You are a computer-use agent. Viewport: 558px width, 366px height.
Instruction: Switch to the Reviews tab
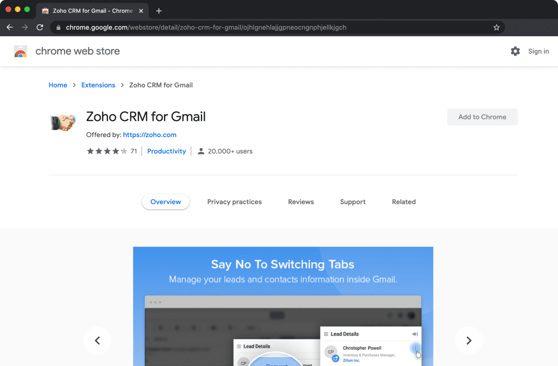pyautogui.click(x=300, y=202)
